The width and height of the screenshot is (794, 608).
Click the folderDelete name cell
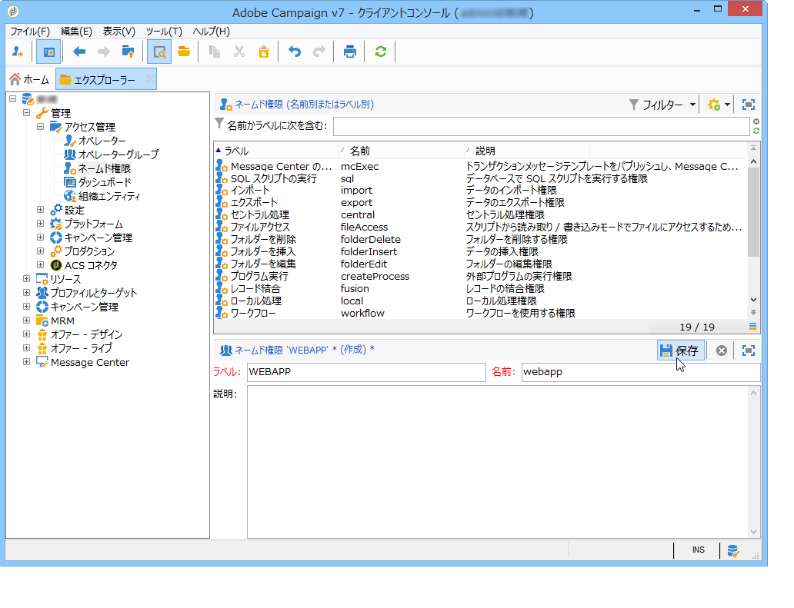tap(371, 239)
